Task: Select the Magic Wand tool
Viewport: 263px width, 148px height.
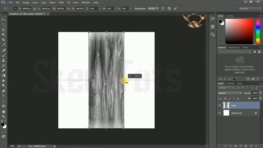Action: click(x=4, y=35)
